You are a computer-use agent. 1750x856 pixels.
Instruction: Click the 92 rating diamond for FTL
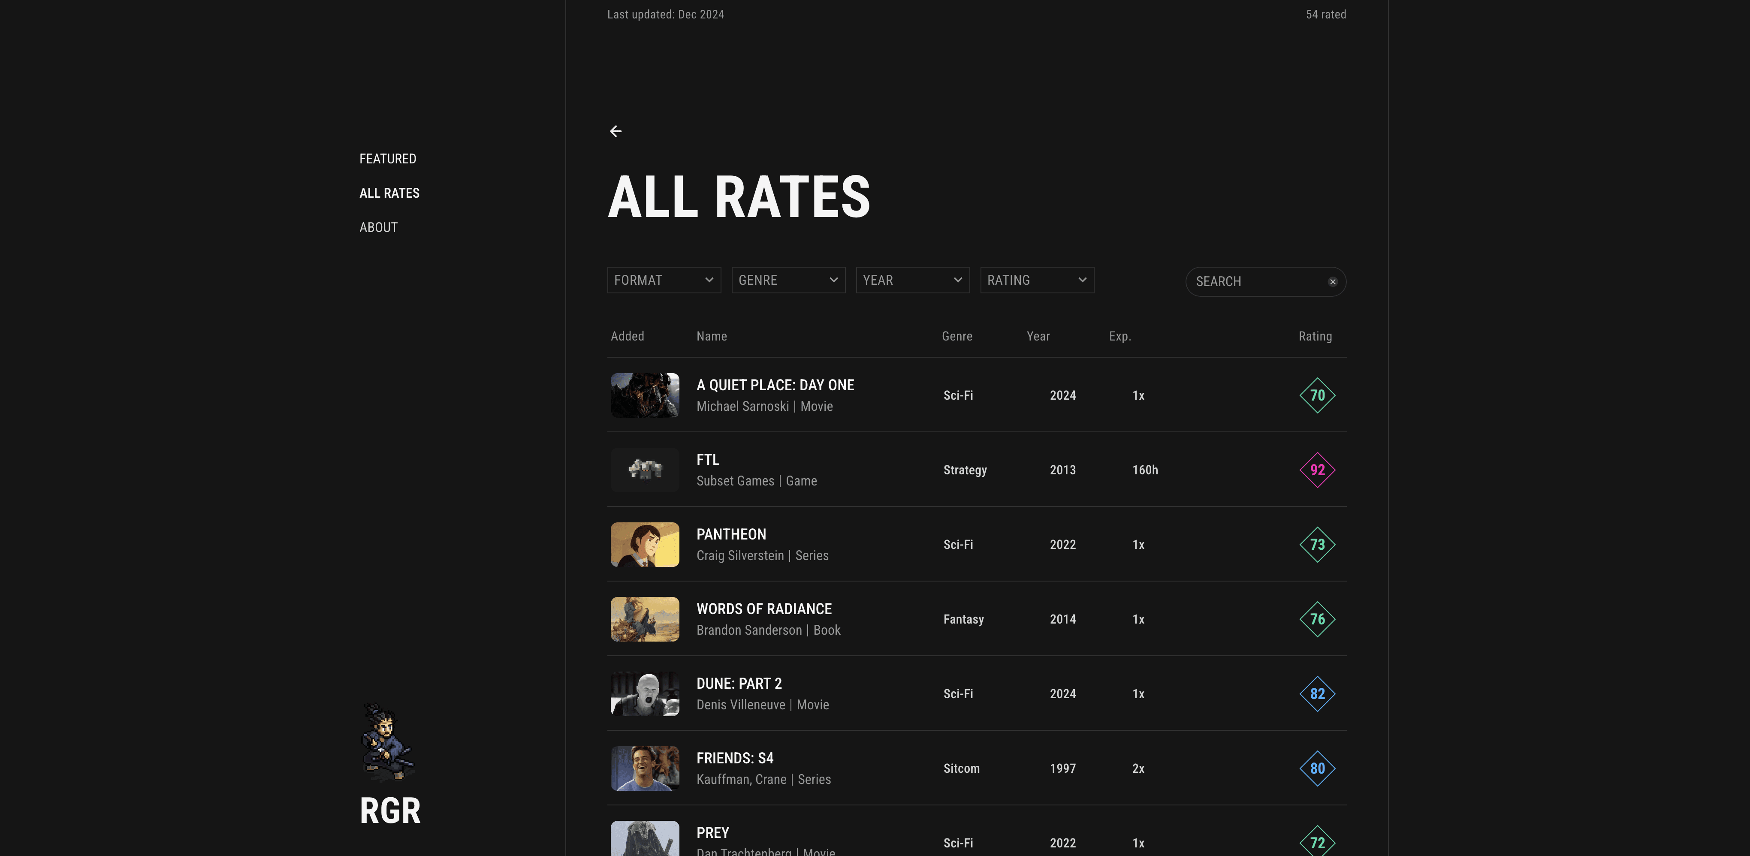click(1317, 470)
